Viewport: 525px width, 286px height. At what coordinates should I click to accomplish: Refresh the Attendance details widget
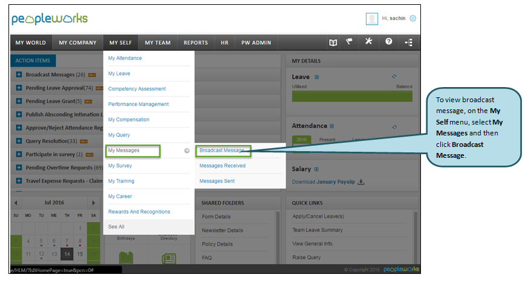tap(394, 127)
